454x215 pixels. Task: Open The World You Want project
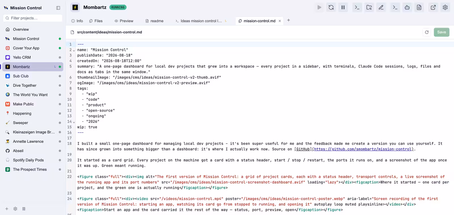click(x=33, y=95)
